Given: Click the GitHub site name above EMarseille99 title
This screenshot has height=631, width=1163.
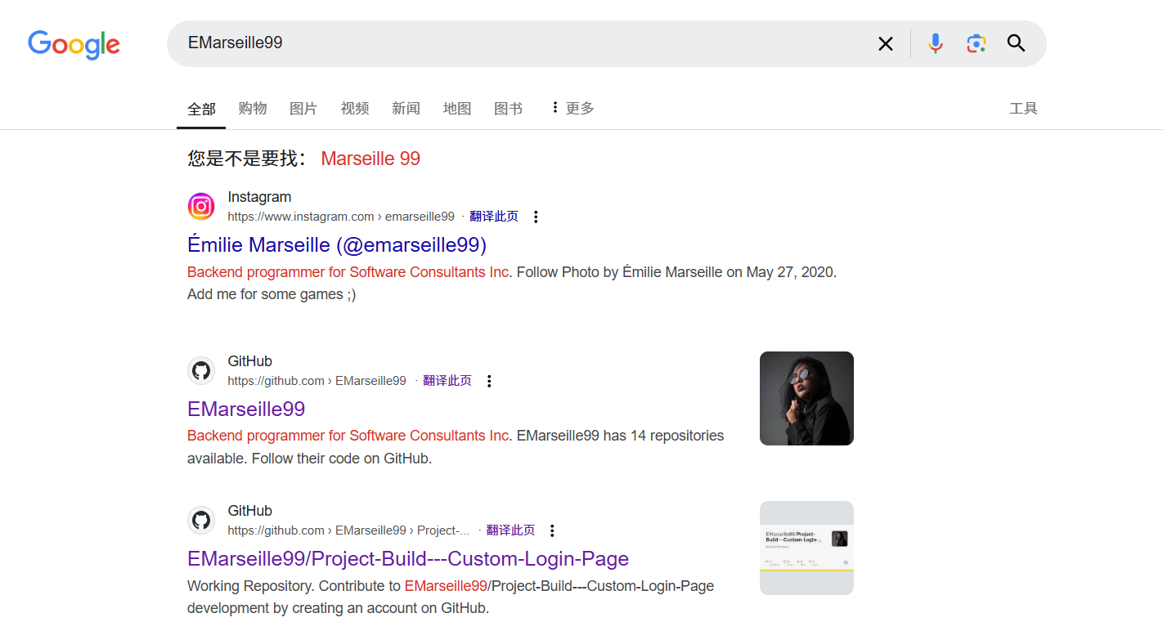Looking at the screenshot, I should tap(249, 361).
